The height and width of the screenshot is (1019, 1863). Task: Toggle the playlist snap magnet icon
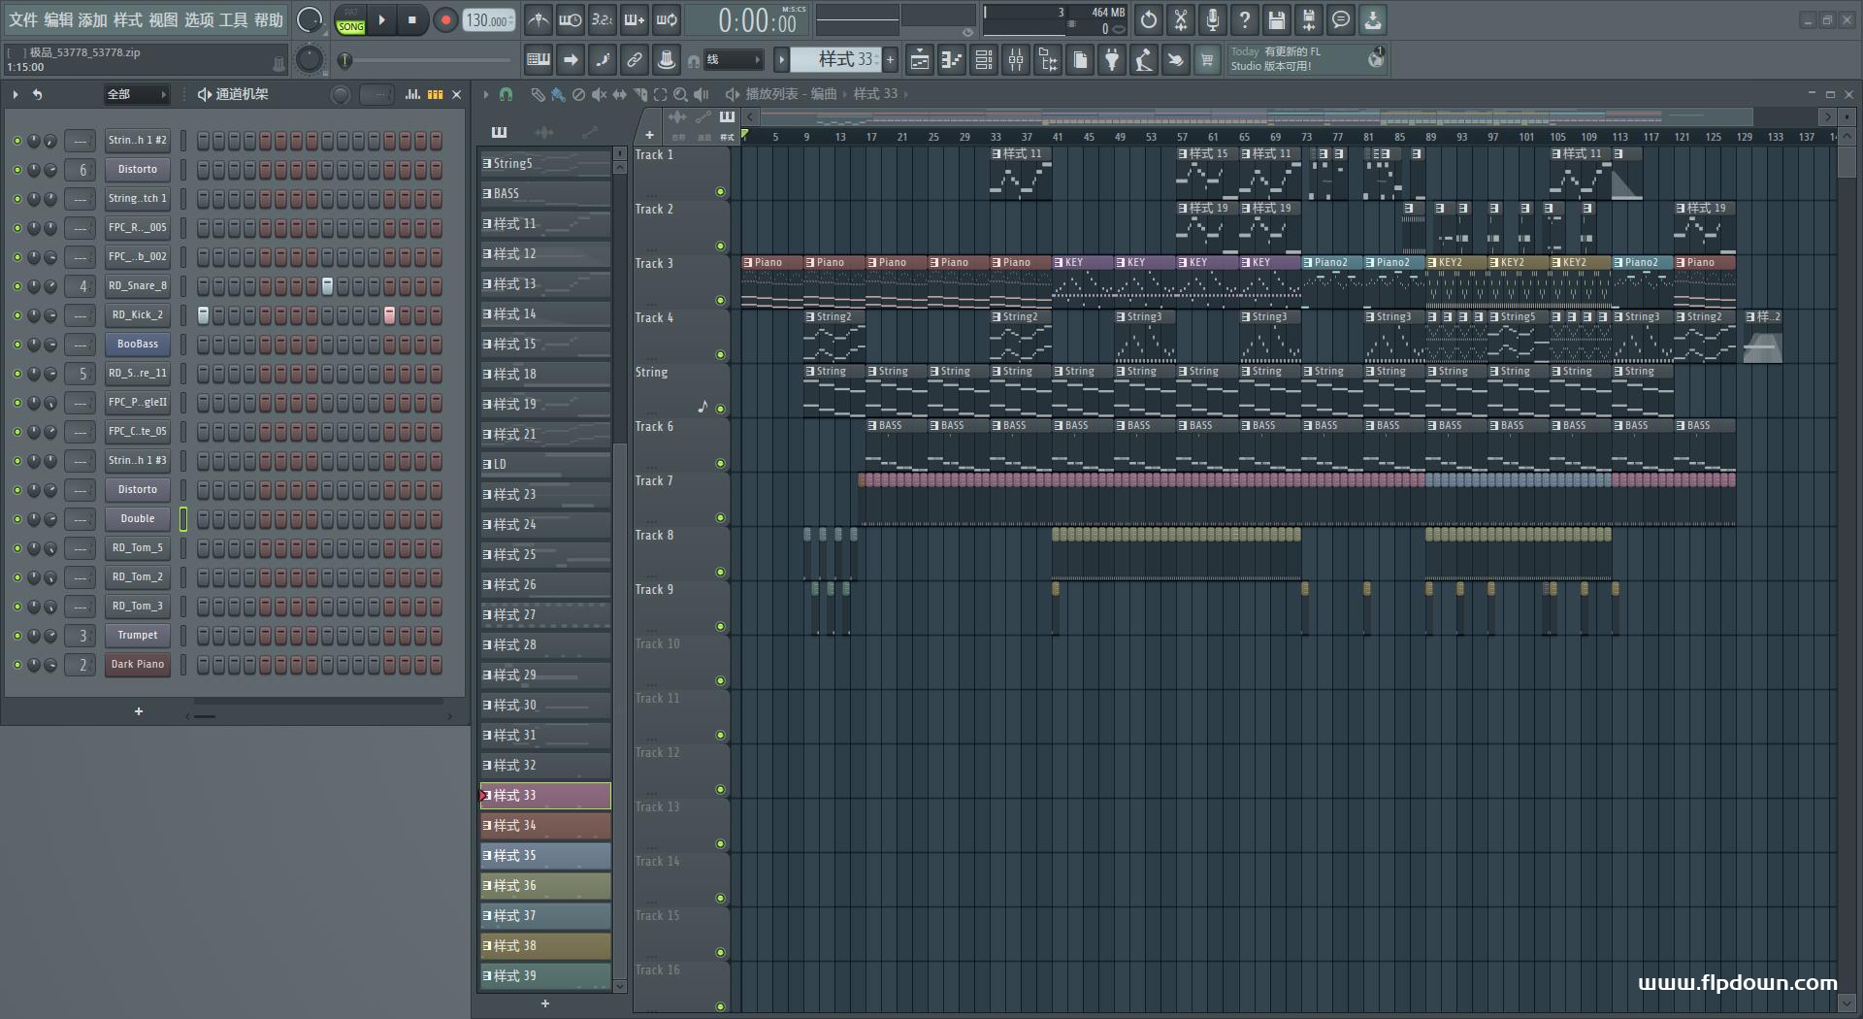(x=506, y=94)
